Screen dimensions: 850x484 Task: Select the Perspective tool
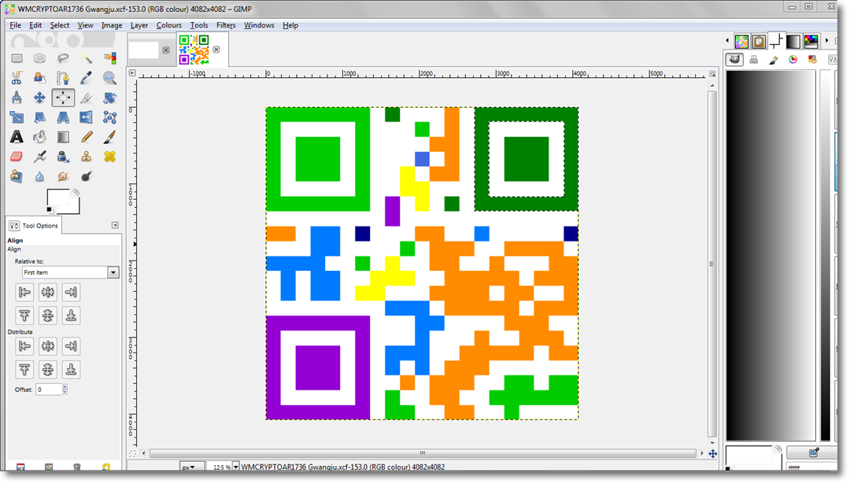(63, 117)
